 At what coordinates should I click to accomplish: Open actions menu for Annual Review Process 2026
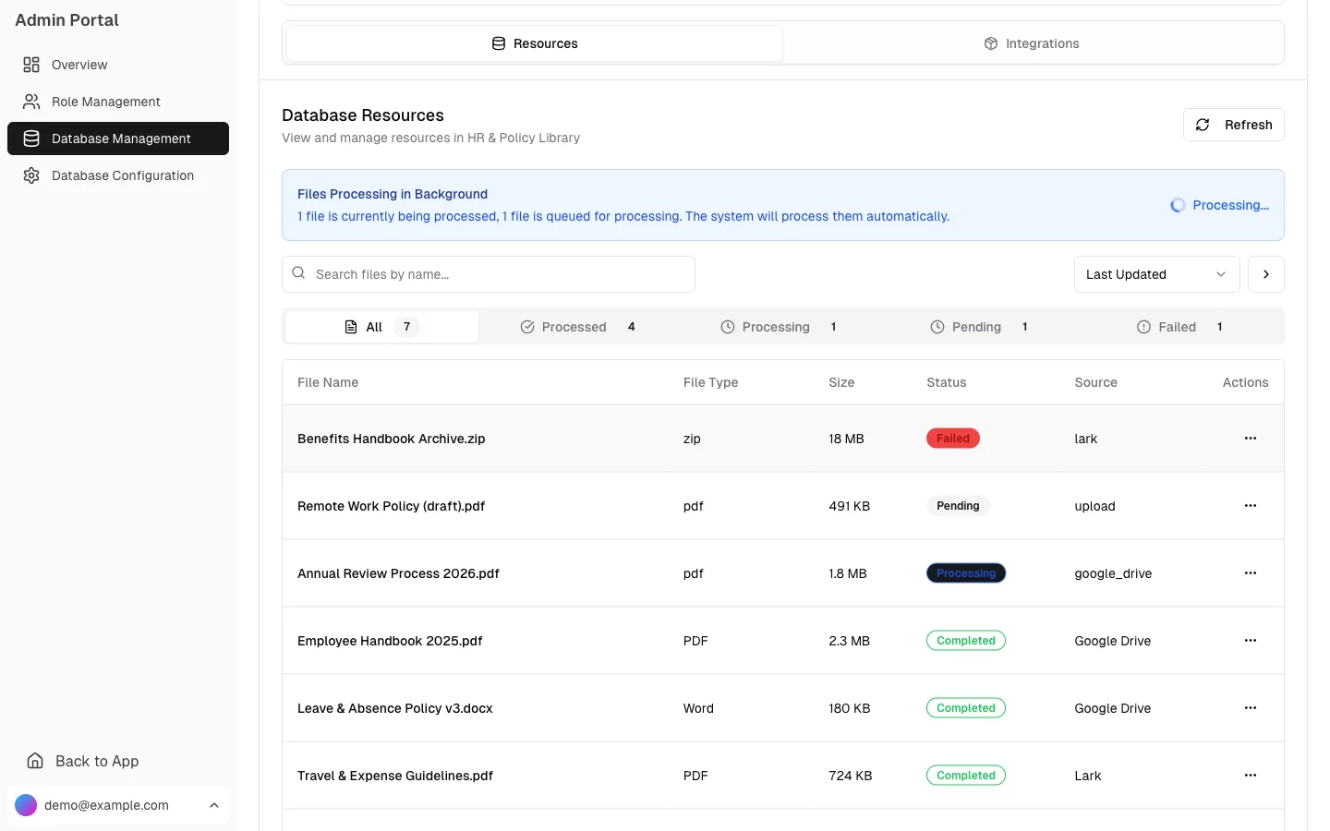coord(1251,573)
